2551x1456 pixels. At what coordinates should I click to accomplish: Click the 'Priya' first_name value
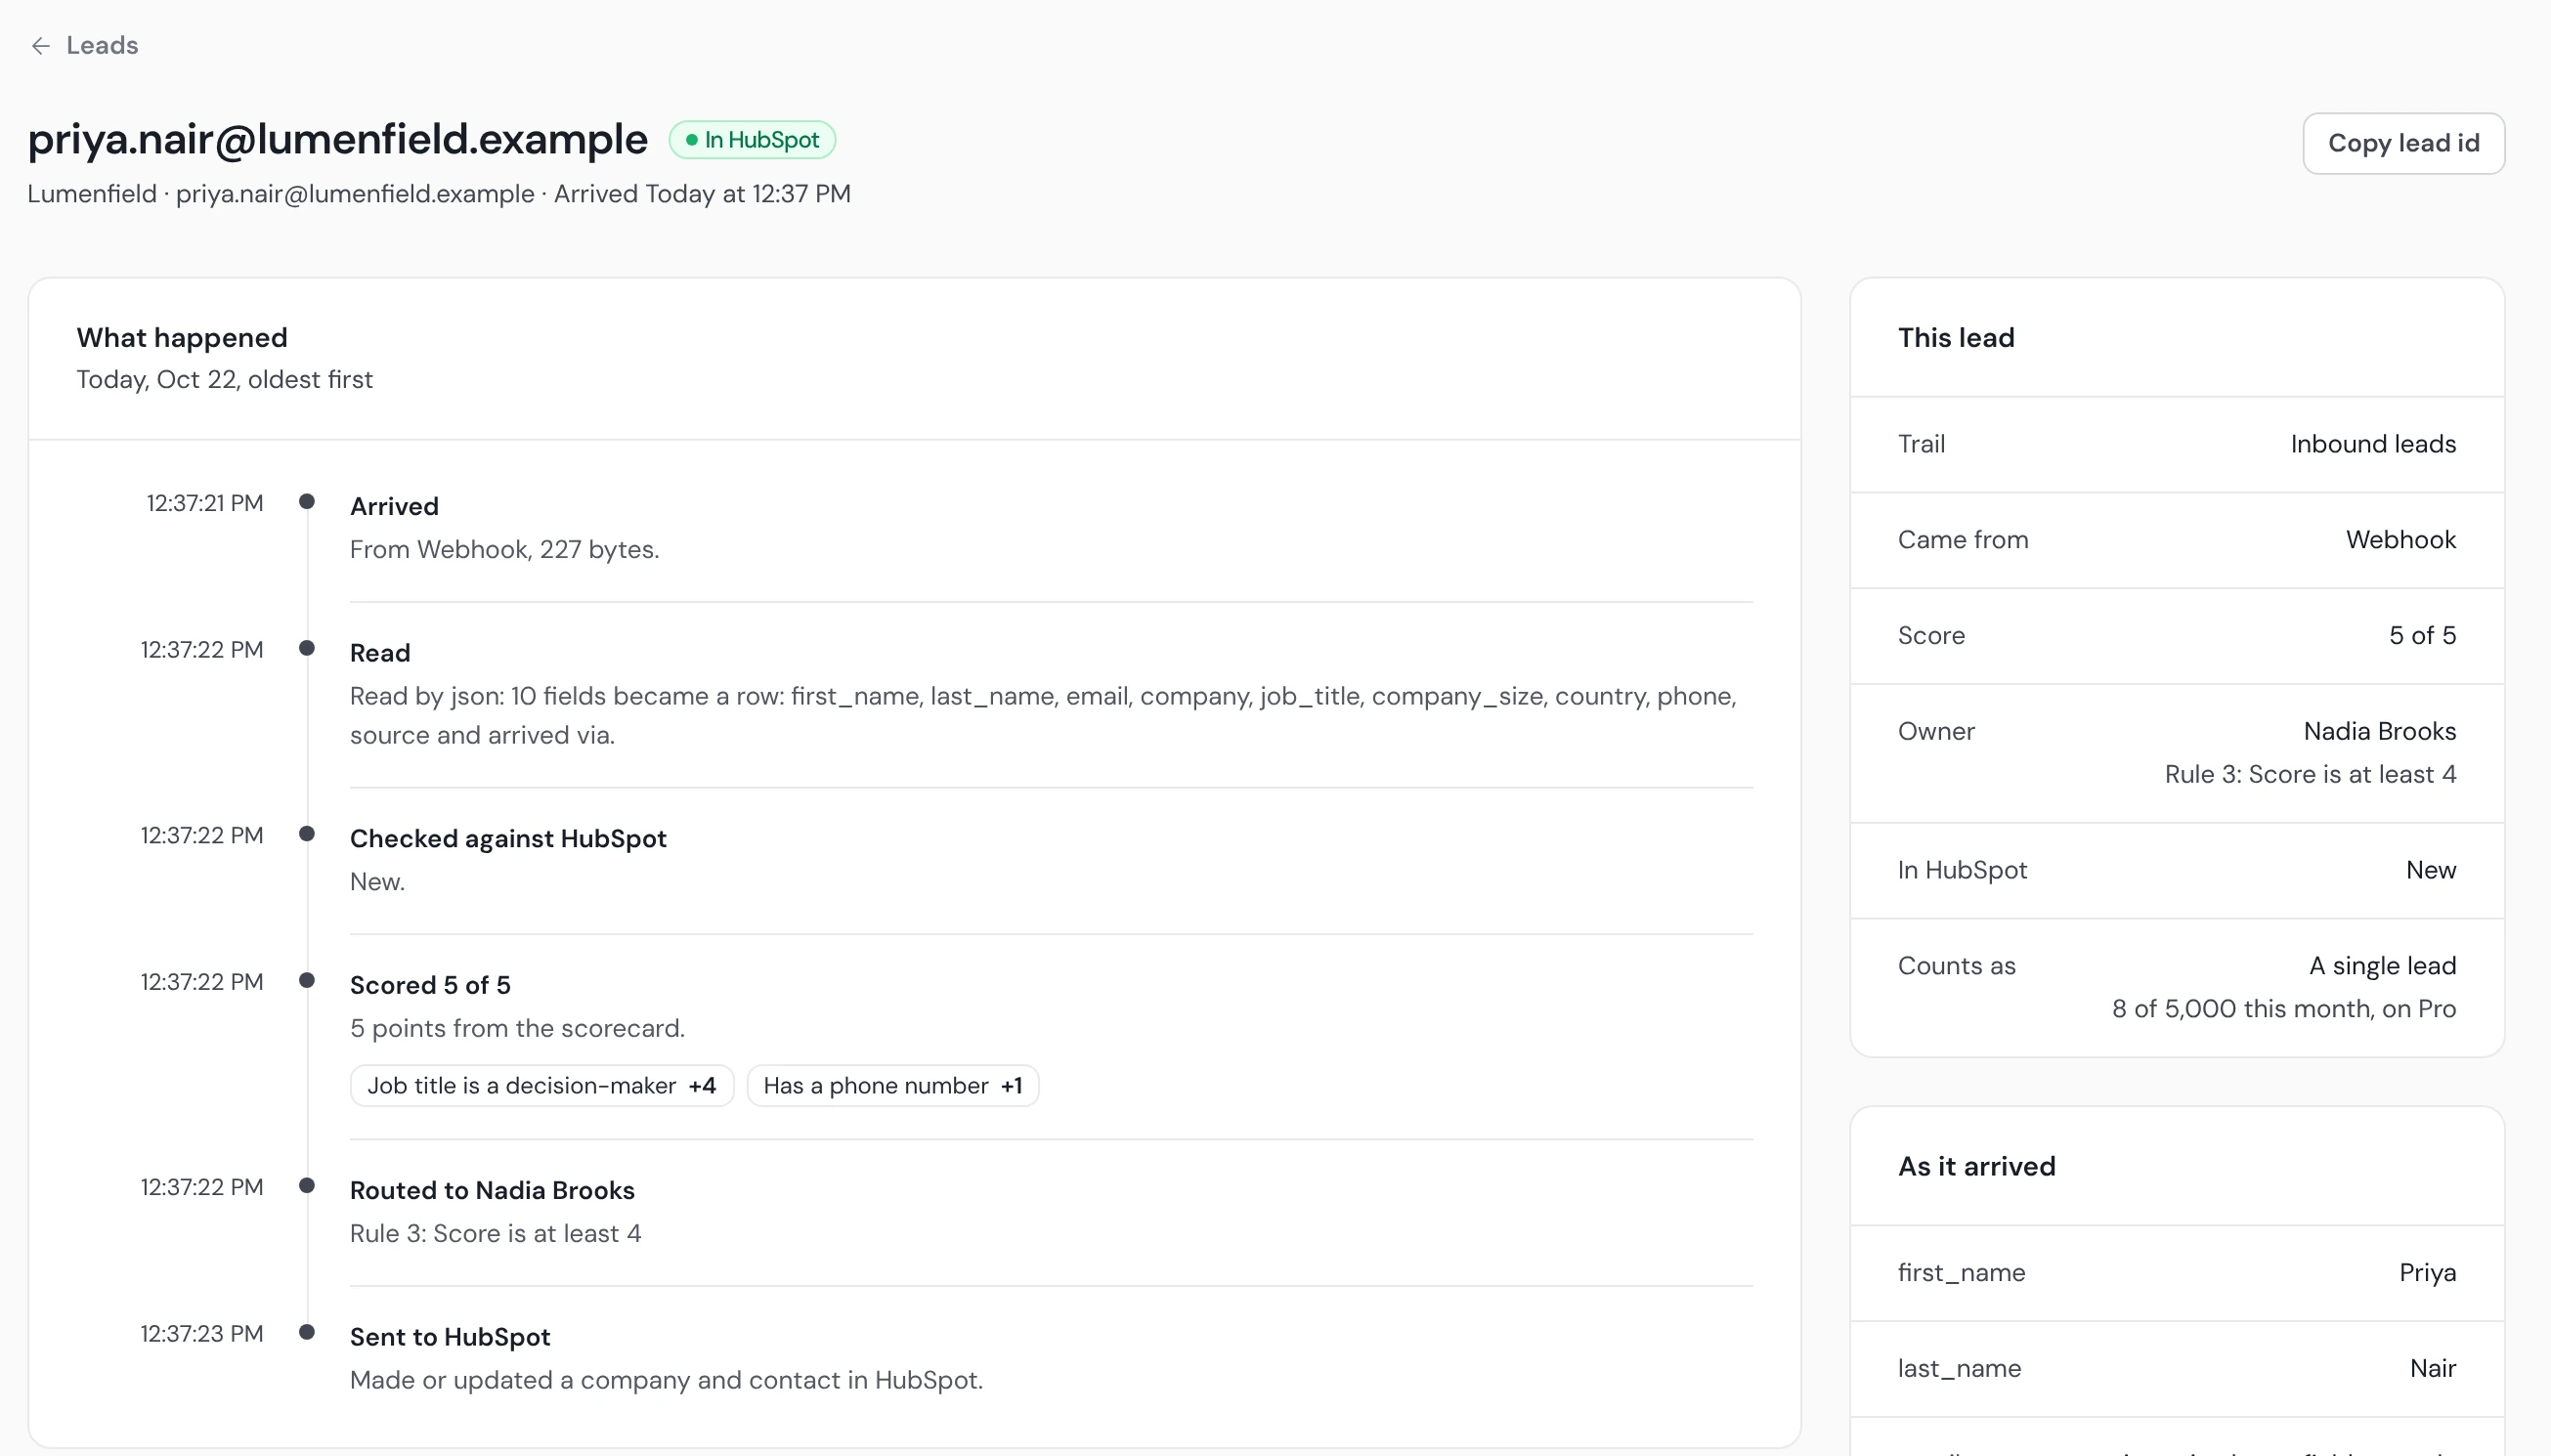pyautogui.click(x=2427, y=1273)
